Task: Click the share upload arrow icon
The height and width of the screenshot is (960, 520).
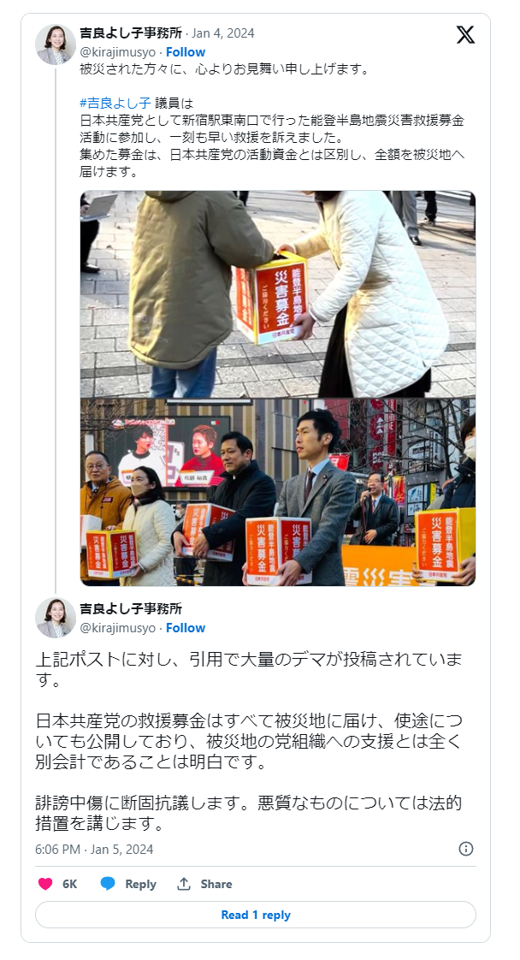Action: coord(184,884)
